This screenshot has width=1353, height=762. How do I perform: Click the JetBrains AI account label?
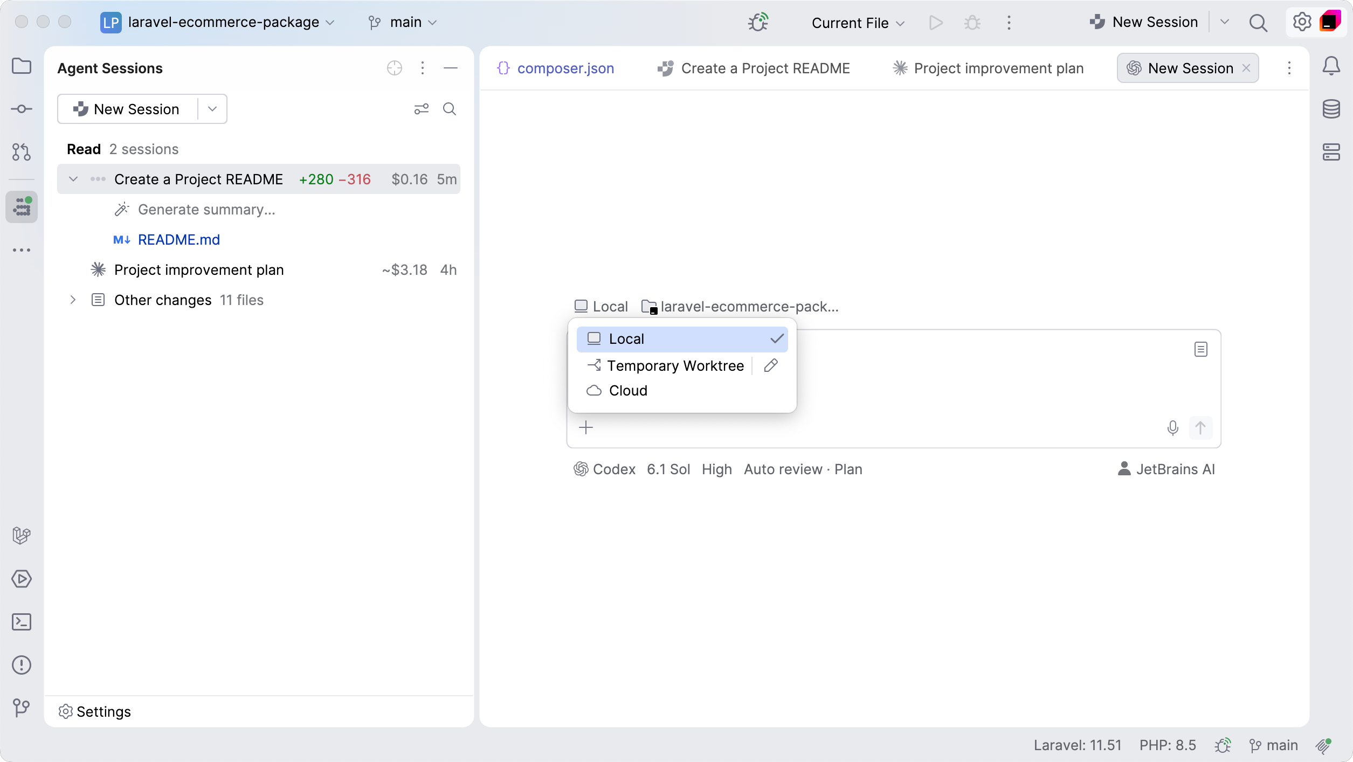(1166, 469)
